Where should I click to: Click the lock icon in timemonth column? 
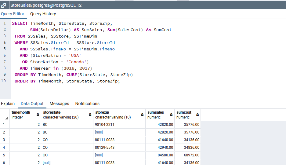point(38,115)
